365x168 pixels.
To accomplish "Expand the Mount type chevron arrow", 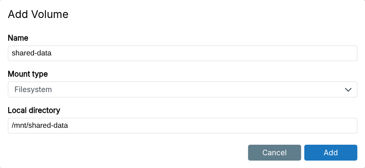I will [x=348, y=90].
